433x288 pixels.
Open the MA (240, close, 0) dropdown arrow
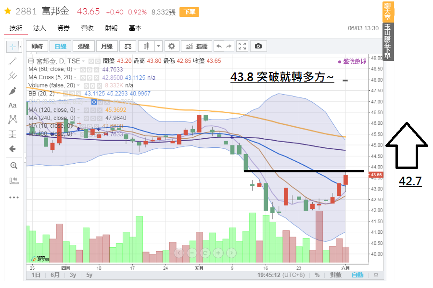tap(79, 118)
